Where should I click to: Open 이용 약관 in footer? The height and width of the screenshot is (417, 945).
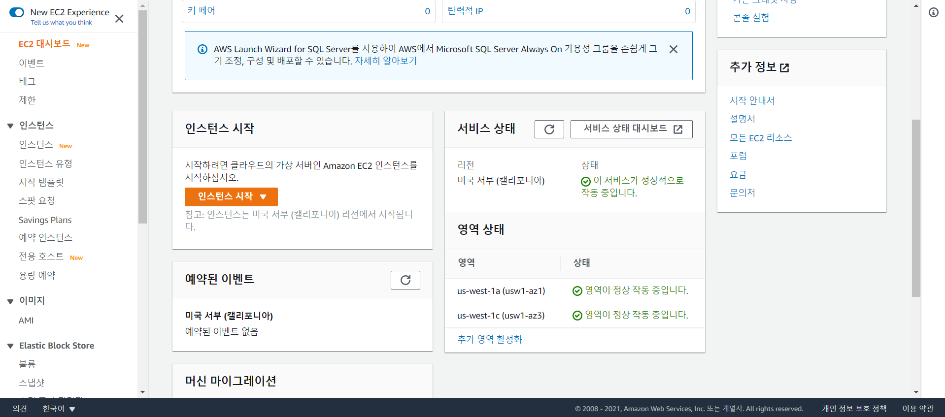coord(918,409)
